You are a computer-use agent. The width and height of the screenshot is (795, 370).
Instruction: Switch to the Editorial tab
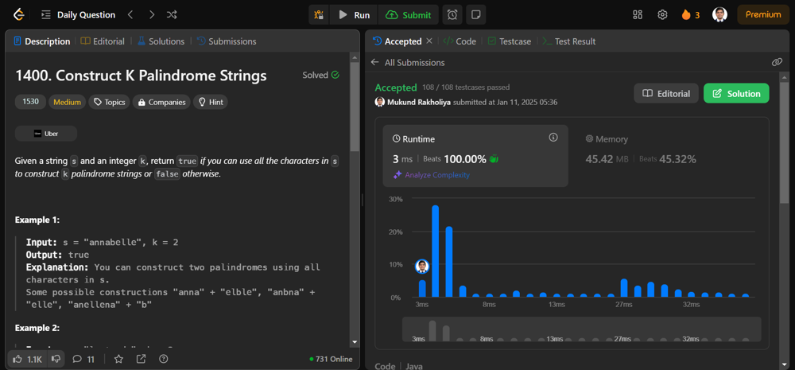(x=103, y=41)
